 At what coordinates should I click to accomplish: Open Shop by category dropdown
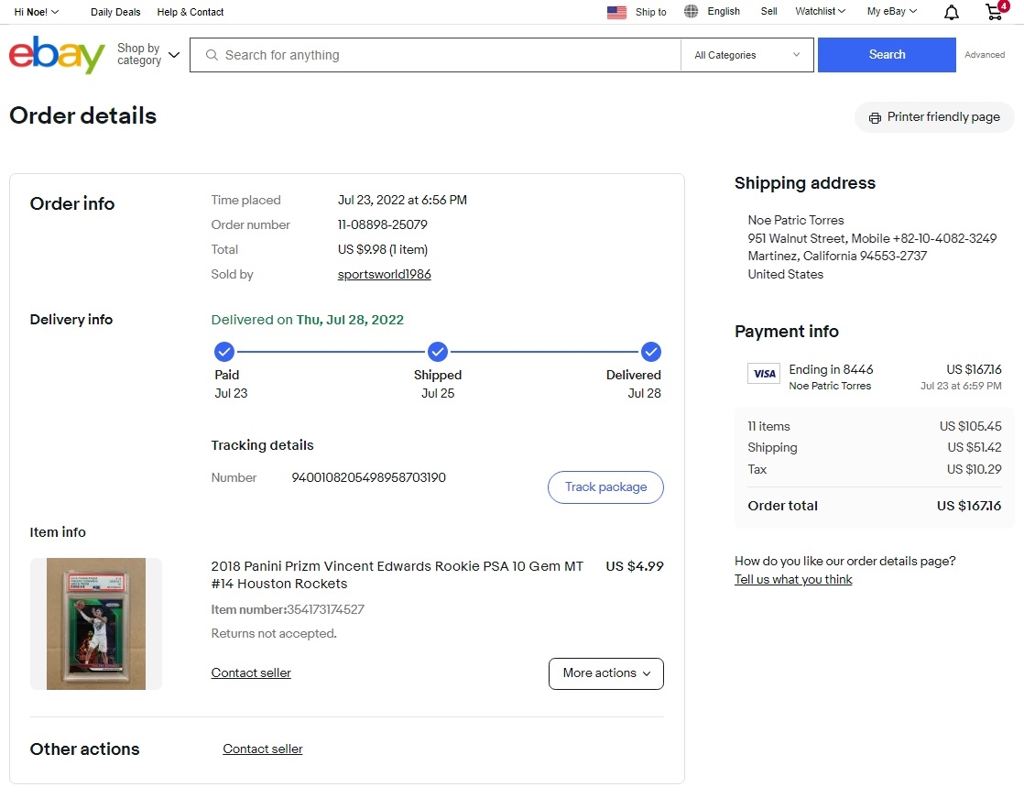click(x=148, y=54)
